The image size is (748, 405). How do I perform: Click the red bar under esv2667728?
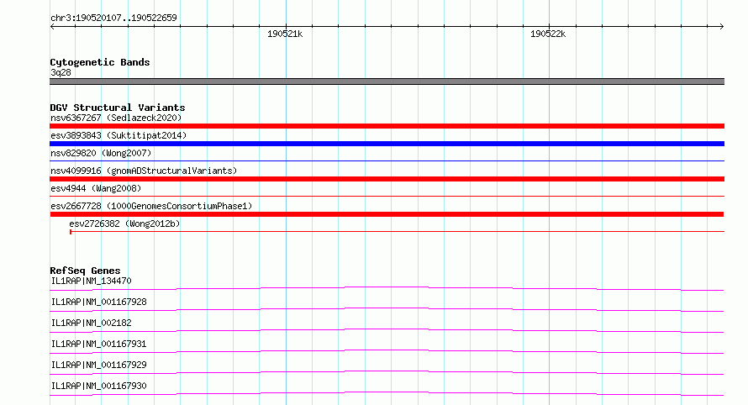pos(387,214)
